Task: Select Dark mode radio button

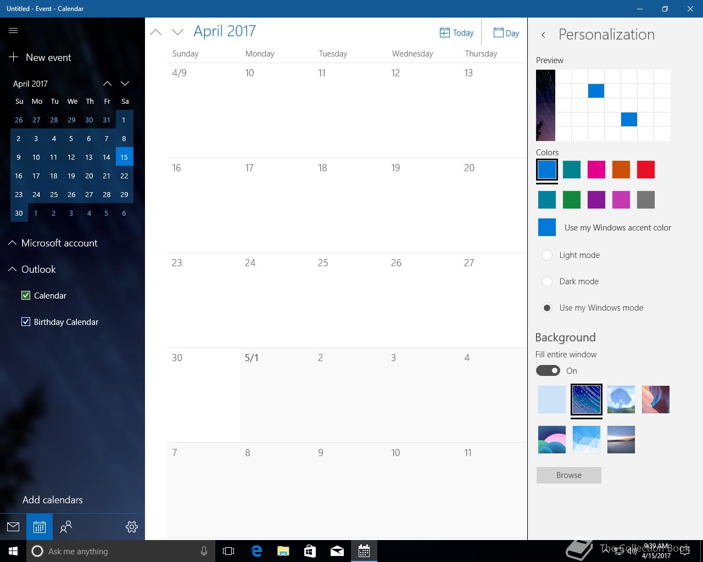Action: (x=547, y=281)
